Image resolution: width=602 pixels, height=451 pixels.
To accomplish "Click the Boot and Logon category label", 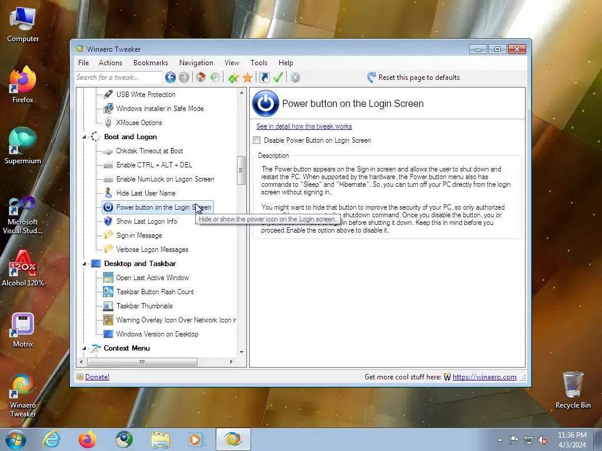I will pos(130,137).
